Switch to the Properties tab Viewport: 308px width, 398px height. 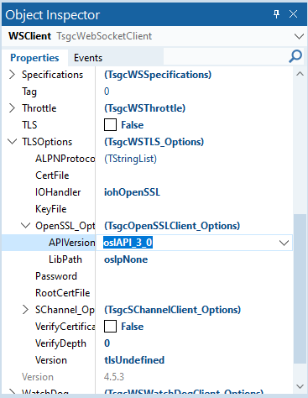click(34, 58)
